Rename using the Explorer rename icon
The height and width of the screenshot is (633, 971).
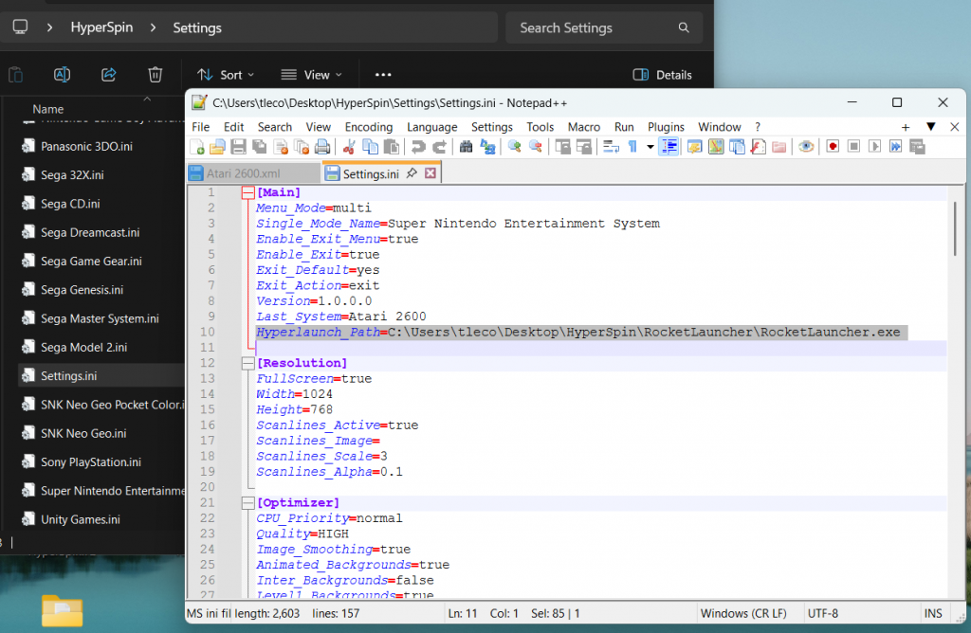tap(62, 75)
